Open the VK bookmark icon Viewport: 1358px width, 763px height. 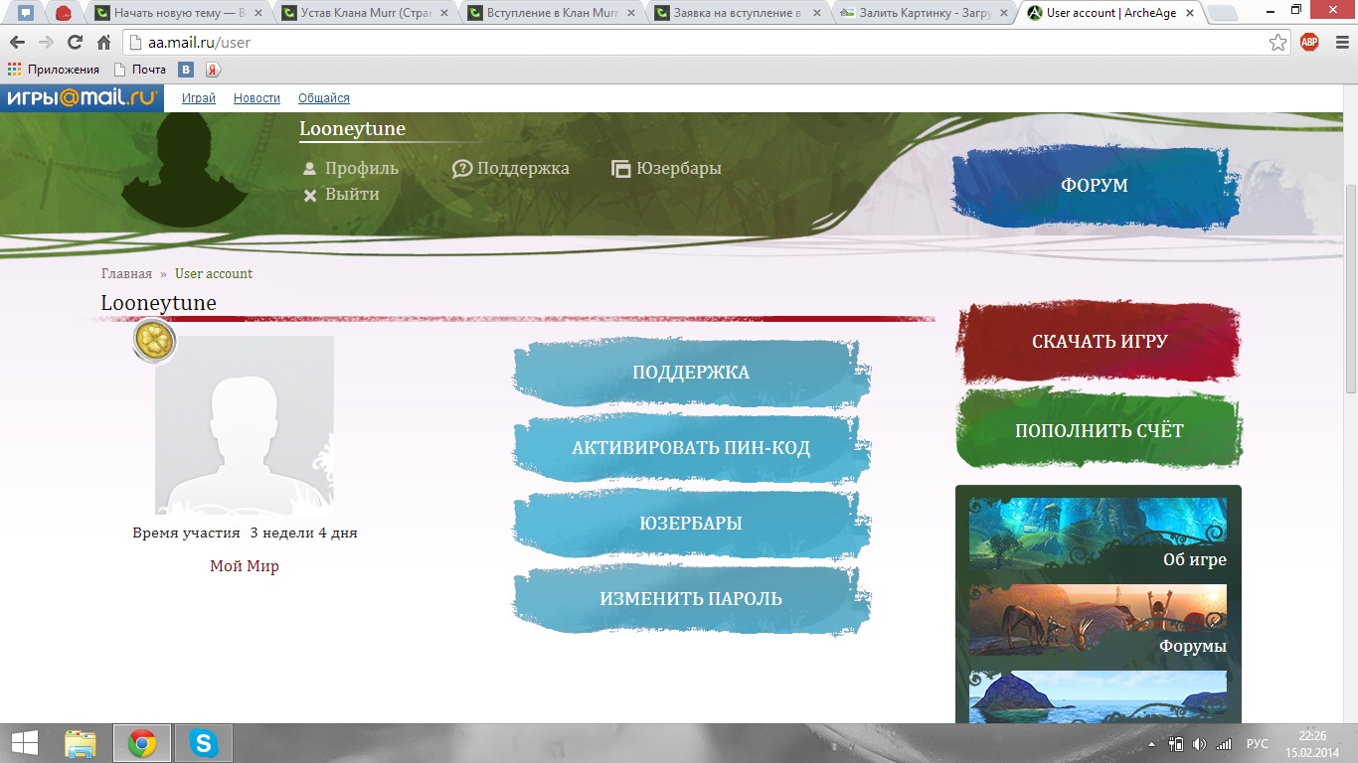tap(186, 70)
